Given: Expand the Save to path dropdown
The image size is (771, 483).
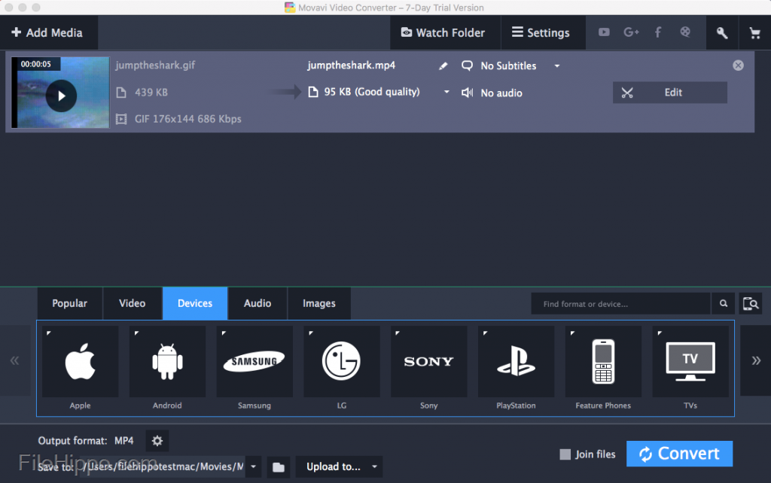Looking at the screenshot, I should click(253, 466).
